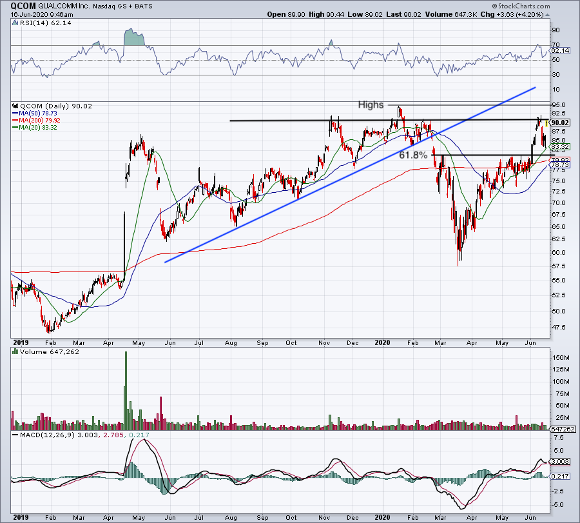Click the -5.0 MACD axis label
This screenshot has height=523, width=580.
pos(558,504)
